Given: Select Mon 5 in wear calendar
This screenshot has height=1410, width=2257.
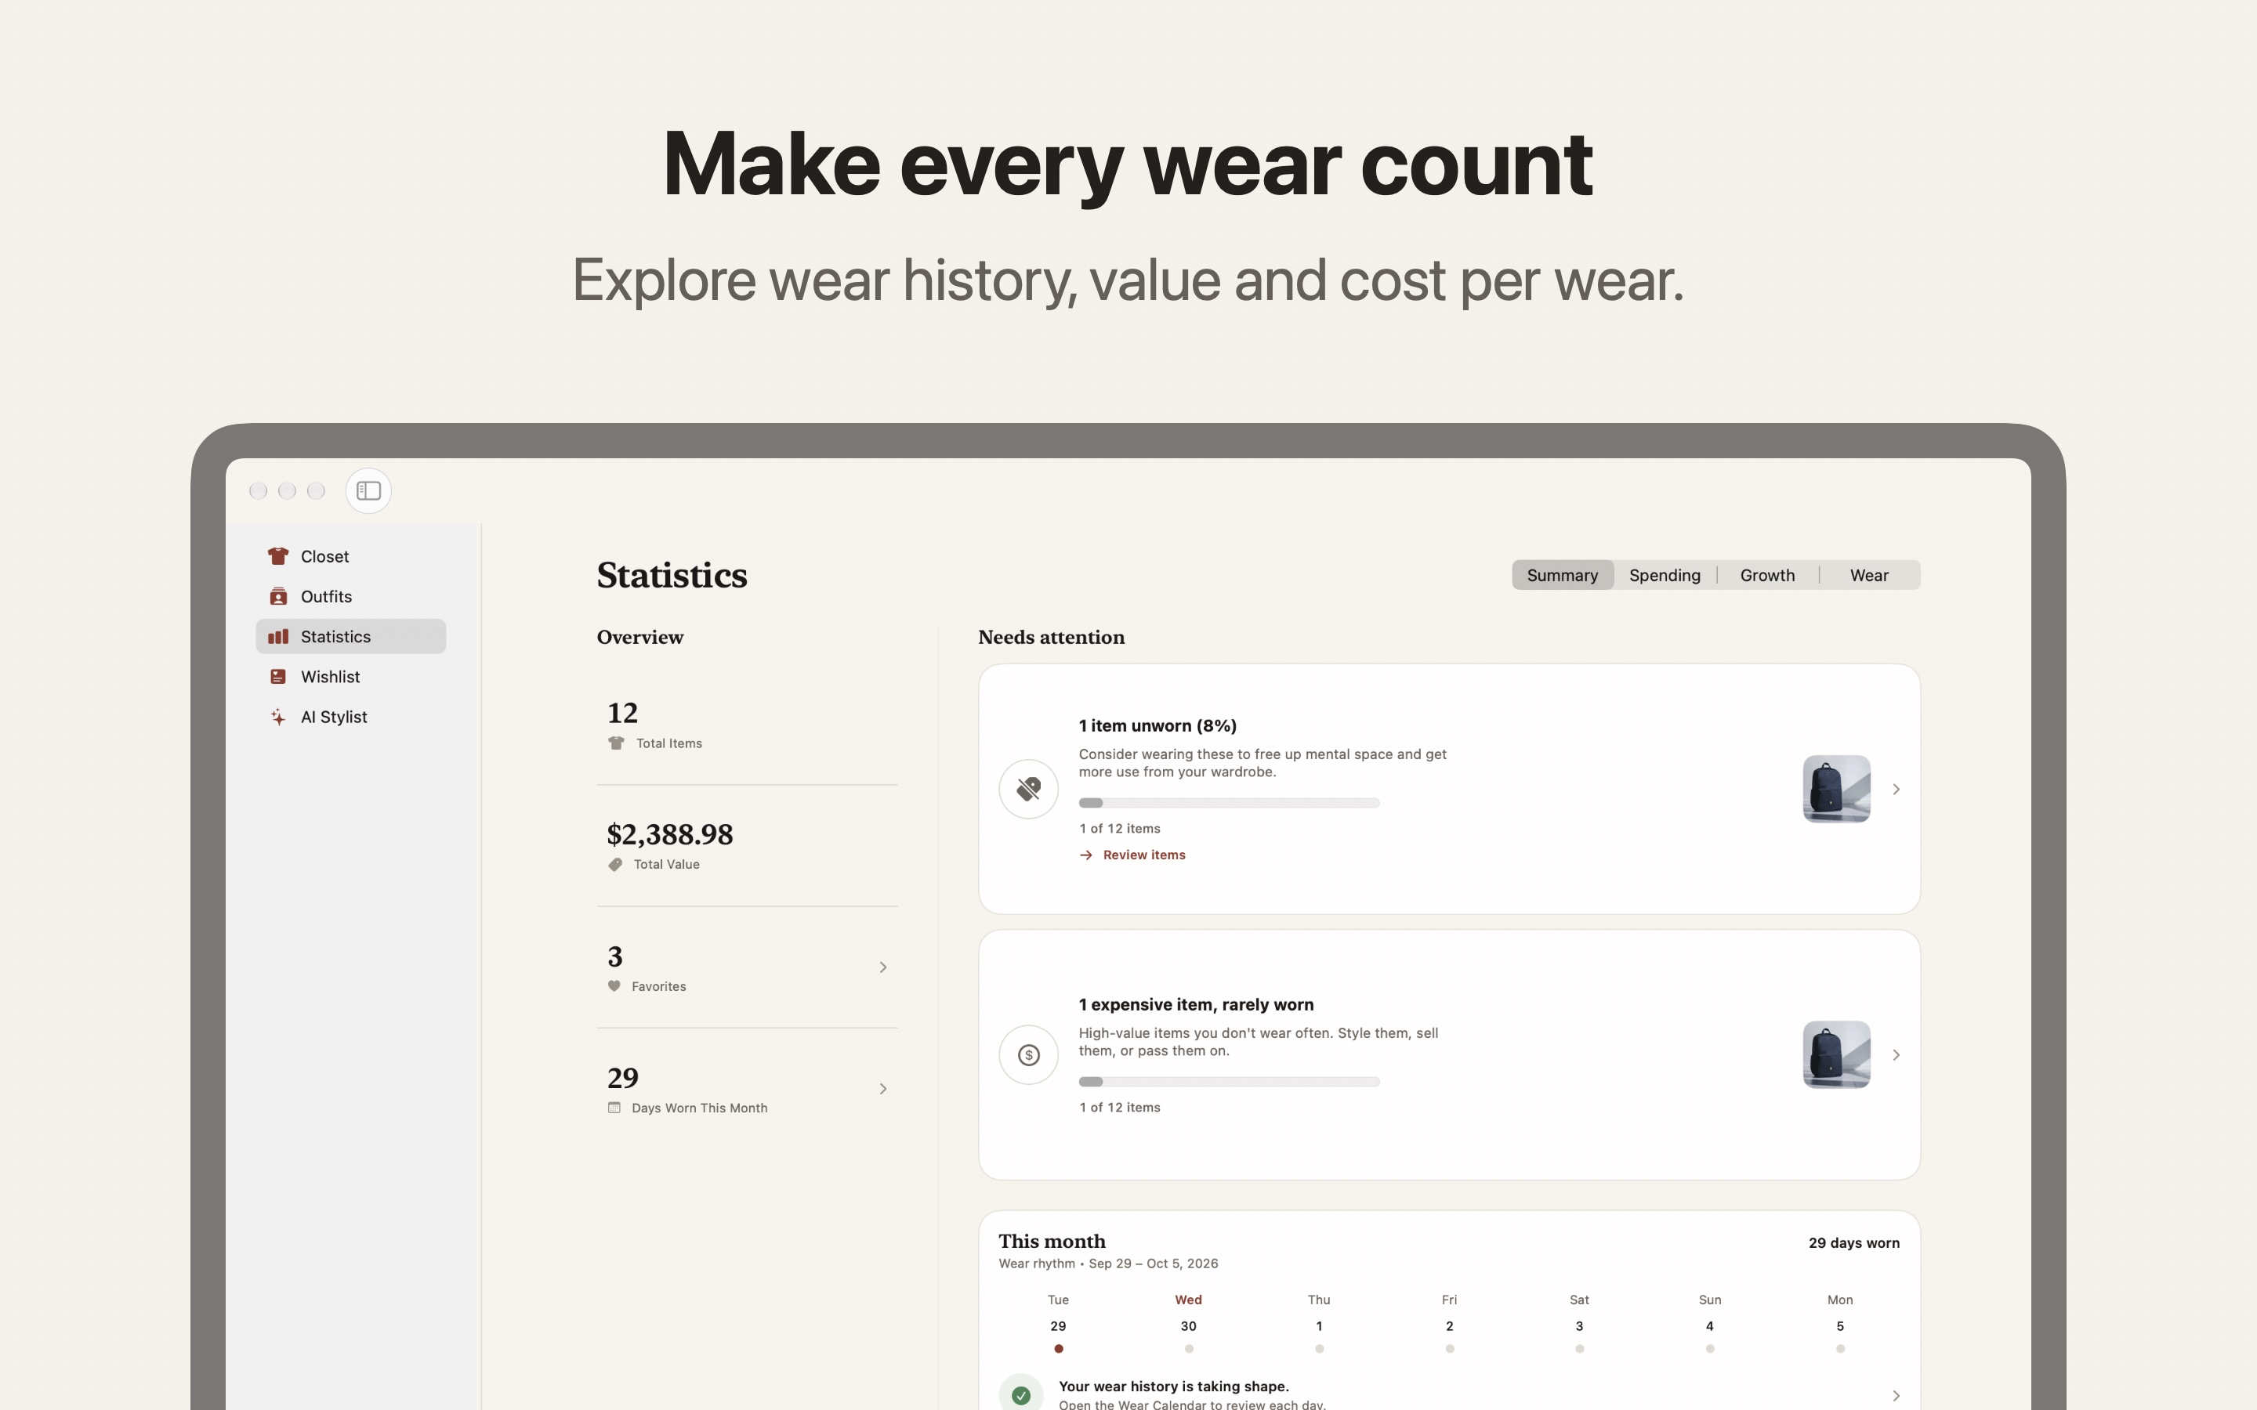Looking at the screenshot, I should coord(1840,1324).
